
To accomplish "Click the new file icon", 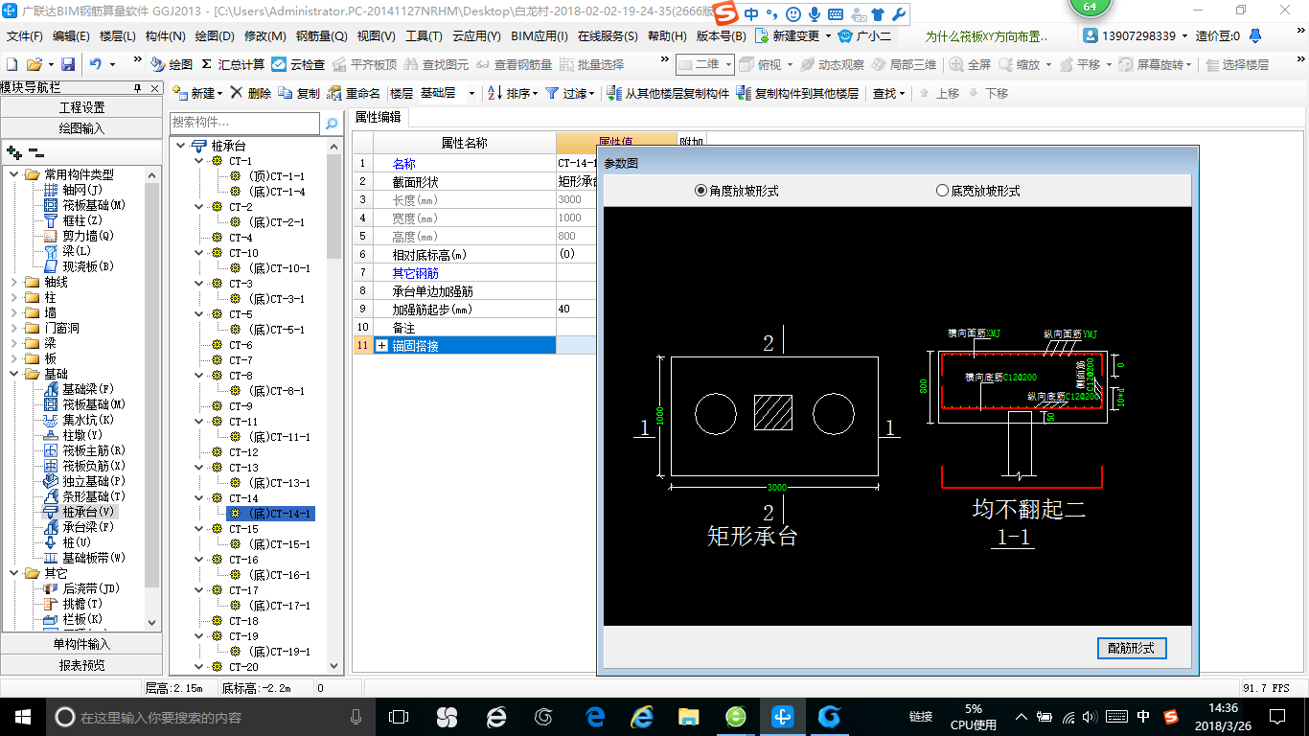I will [11, 64].
